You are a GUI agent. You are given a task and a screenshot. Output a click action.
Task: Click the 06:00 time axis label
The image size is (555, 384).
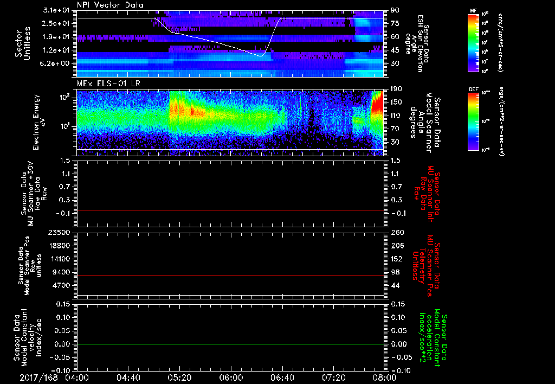click(230, 377)
